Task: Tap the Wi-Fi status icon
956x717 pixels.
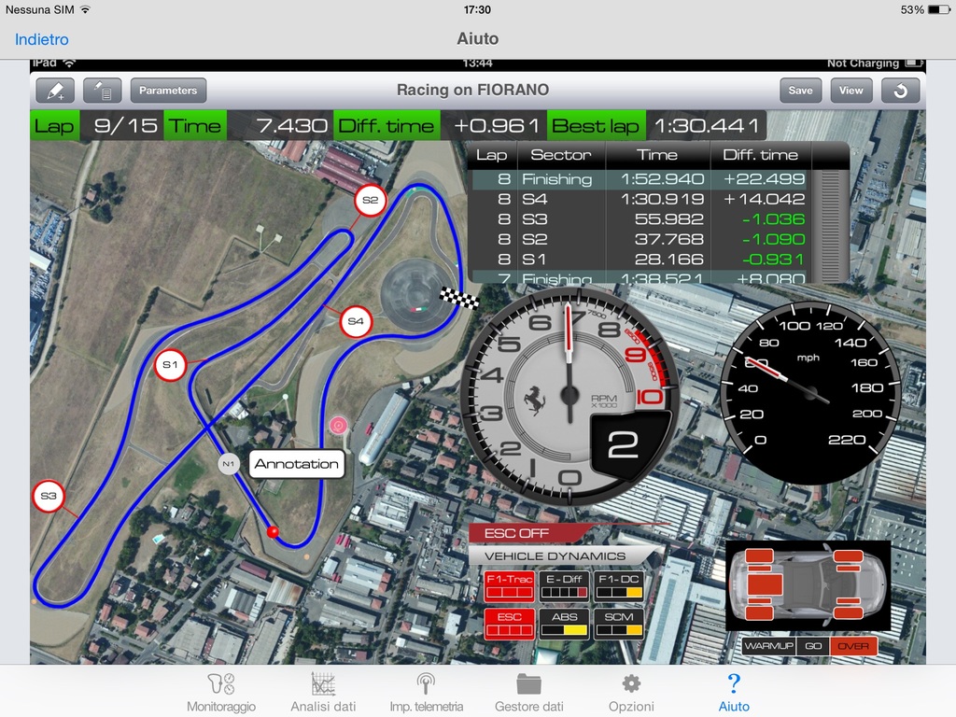Action: coord(85,9)
